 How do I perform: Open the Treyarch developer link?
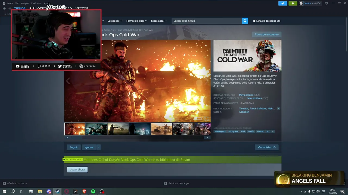(x=244, y=109)
